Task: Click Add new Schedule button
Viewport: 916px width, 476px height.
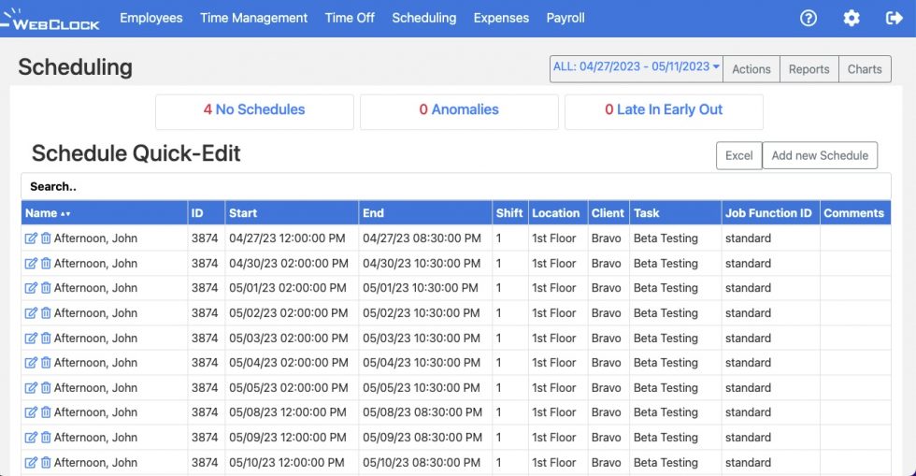Action: (x=820, y=155)
